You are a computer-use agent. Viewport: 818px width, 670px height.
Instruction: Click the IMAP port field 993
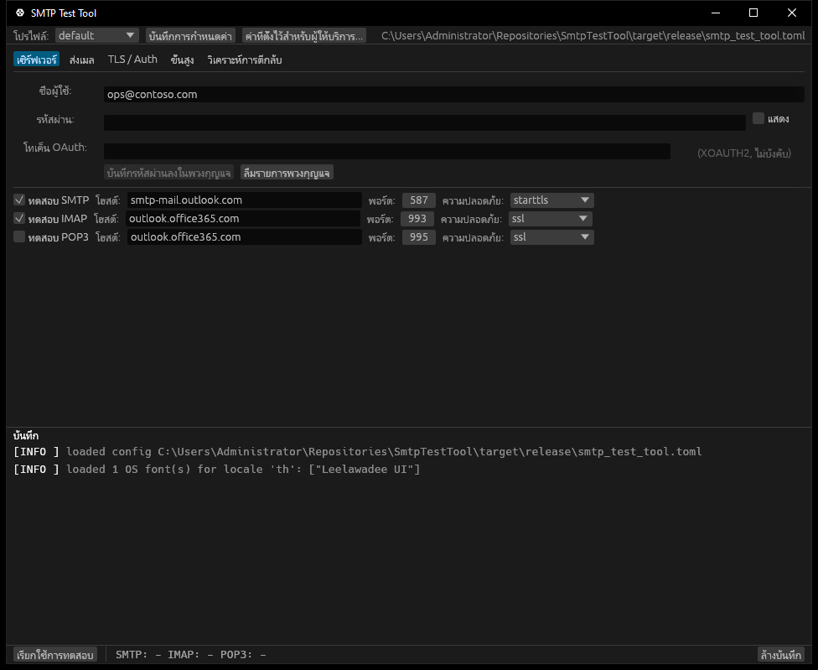point(417,218)
